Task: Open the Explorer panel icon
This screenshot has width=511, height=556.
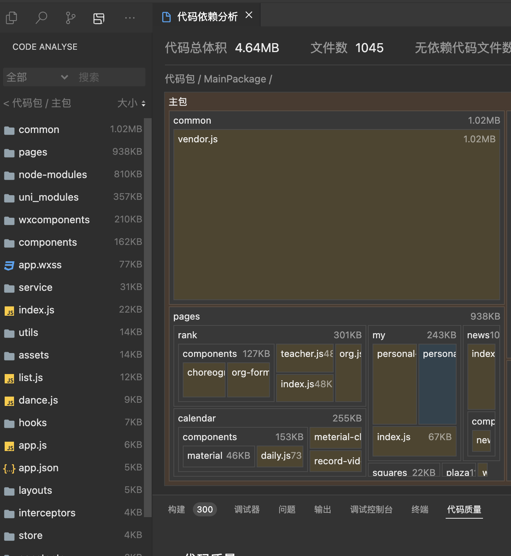Action: pyautogui.click(x=11, y=17)
